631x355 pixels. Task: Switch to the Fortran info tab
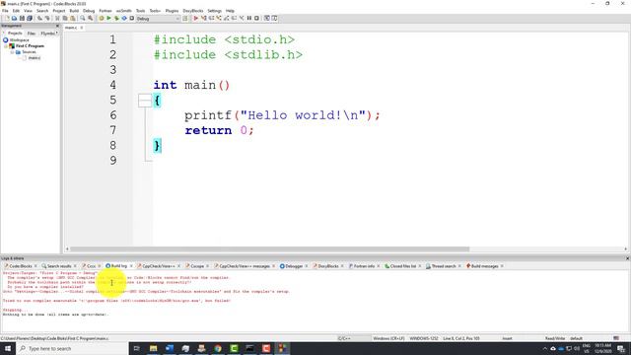click(x=364, y=266)
